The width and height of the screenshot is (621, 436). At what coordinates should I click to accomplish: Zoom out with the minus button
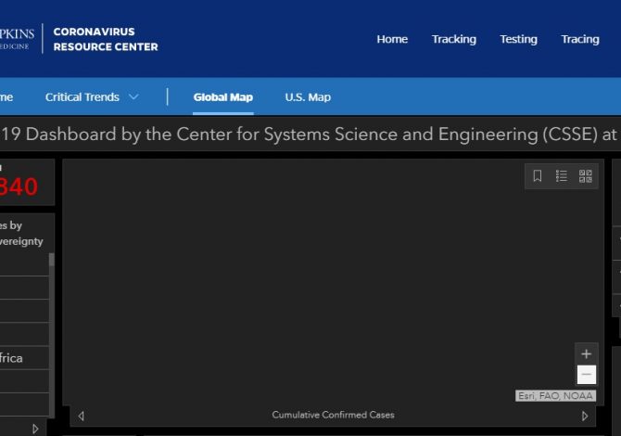[586, 375]
